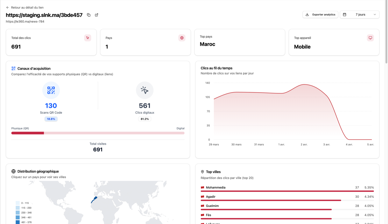Click the back arrow to return to link detail
The image size is (388, 224).
[x=8, y=7]
